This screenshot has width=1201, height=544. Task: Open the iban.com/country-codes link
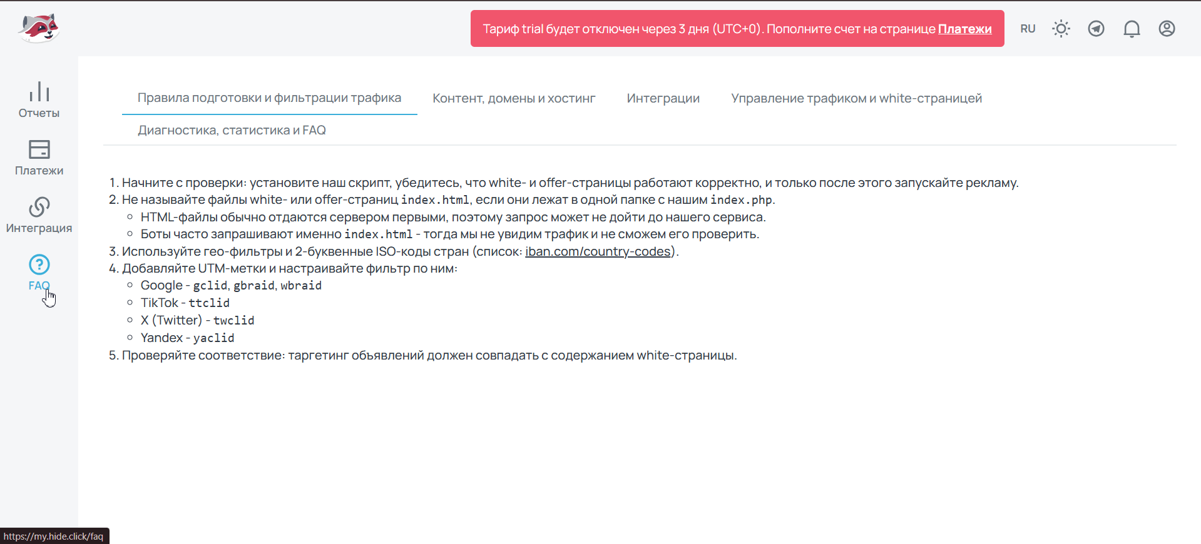tap(598, 251)
